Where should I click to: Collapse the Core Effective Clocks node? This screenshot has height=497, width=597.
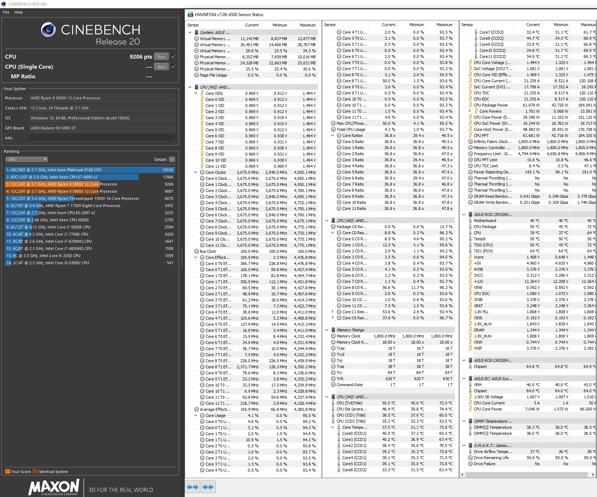point(196,257)
